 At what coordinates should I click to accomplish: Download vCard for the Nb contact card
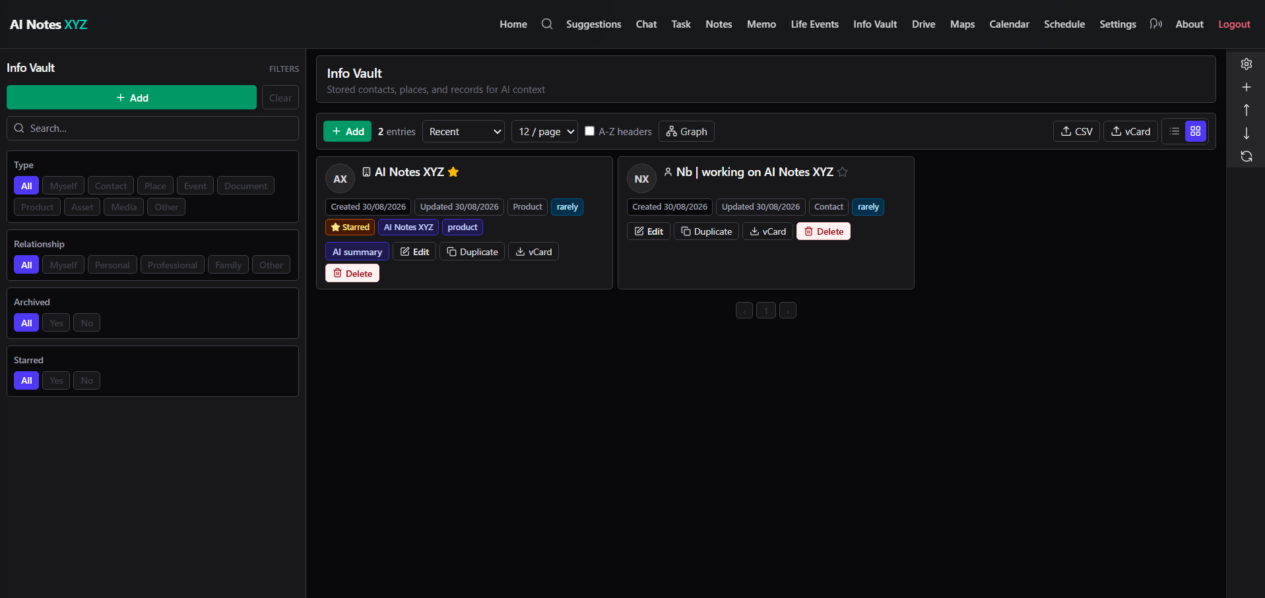click(x=768, y=231)
